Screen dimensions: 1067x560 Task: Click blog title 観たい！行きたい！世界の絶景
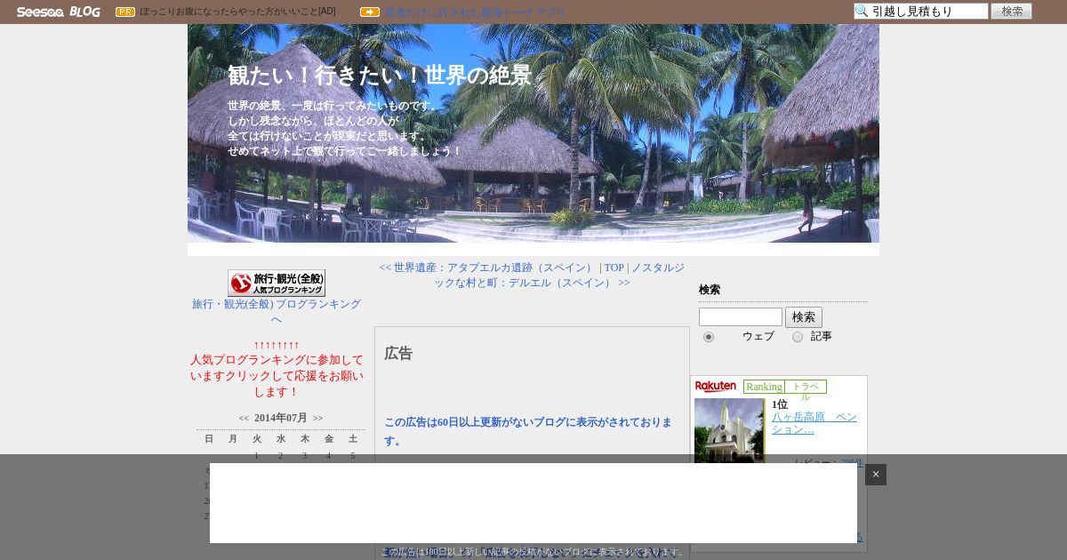[380, 76]
